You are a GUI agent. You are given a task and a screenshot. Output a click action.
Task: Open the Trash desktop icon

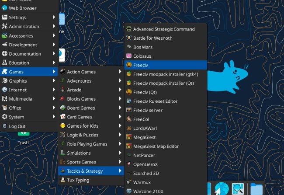pos(23,139)
